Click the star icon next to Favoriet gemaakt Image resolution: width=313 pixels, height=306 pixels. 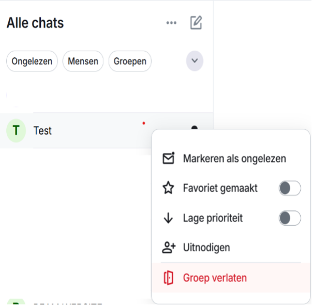click(x=168, y=188)
